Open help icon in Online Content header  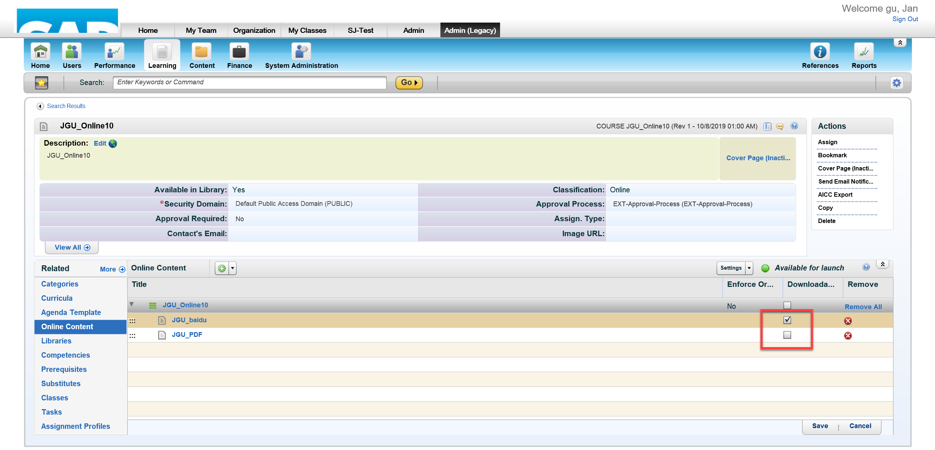[x=866, y=267]
